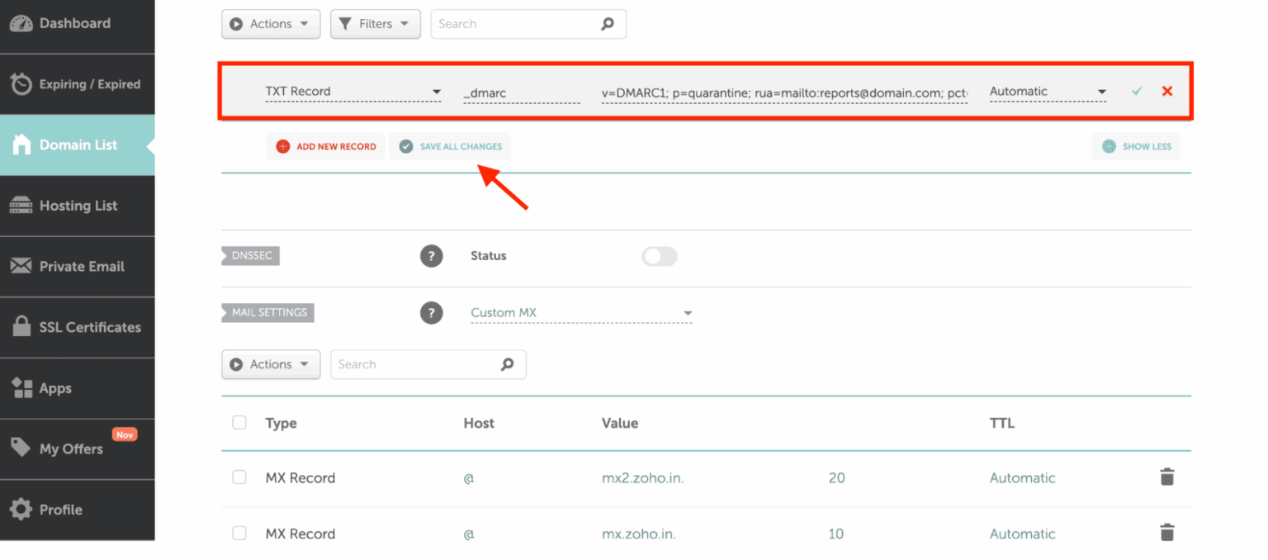
Task: Open the Custom MX mail settings dropdown
Action: click(581, 312)
